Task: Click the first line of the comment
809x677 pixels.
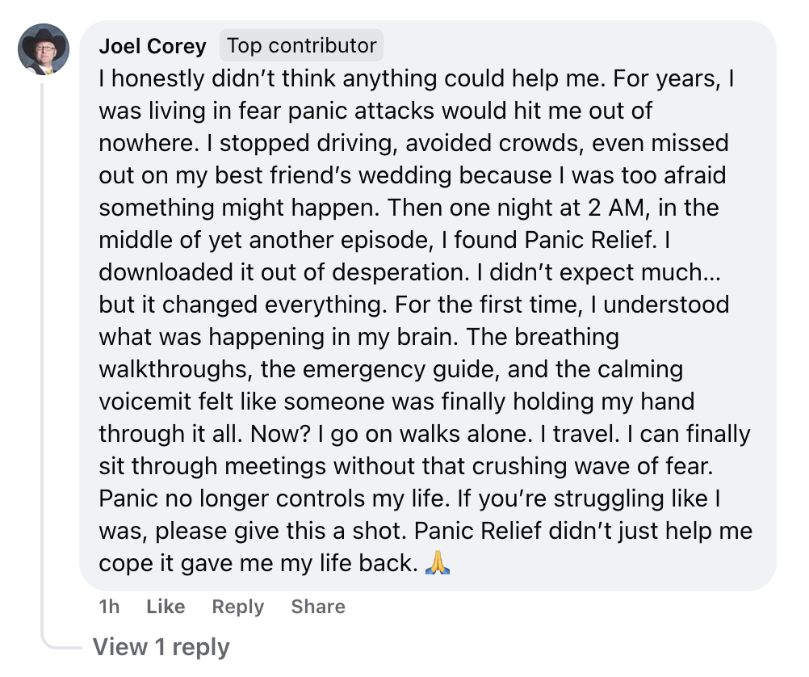Action: 417,79
